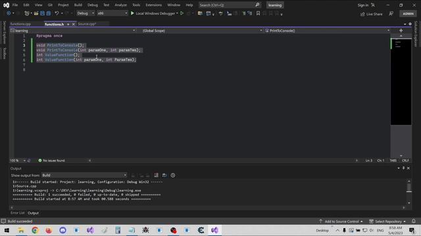
Task: Close the functions.h tab
Action: (73, 24)
